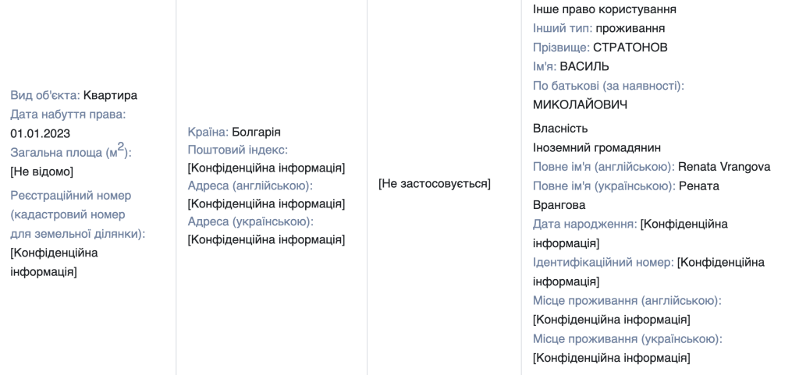
Task: Click the "Дата набуття права" label
Action: pos(68,115)
